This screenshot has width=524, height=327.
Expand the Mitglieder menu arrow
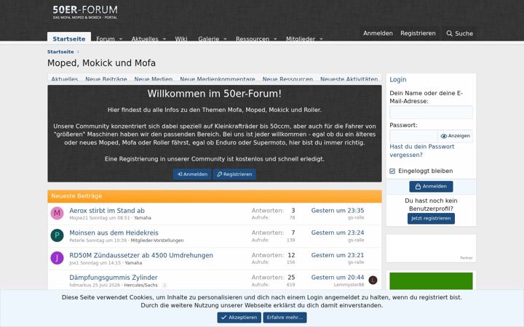pyautogui.click(x=321, y=39)
